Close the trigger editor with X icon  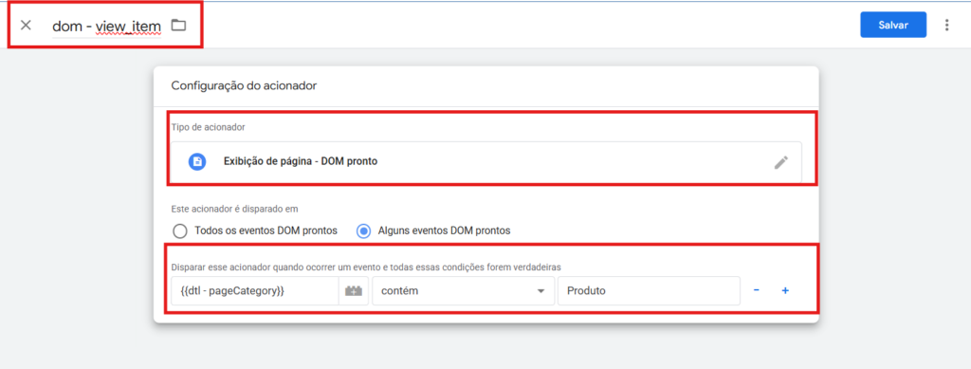click(x=26, y=26)
